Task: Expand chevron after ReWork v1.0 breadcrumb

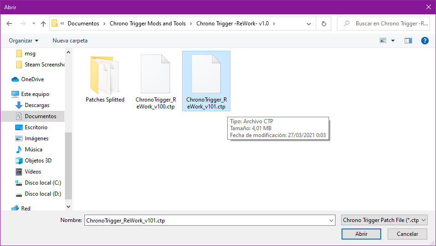Action: [274, 24]
